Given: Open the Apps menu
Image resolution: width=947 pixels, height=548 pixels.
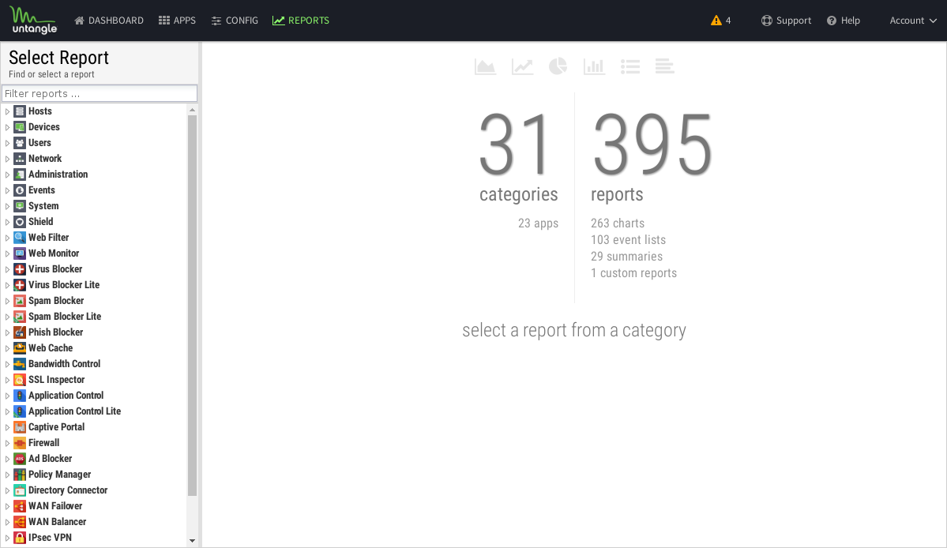Looking at the screenshot, I should click(x=177, y=21).
